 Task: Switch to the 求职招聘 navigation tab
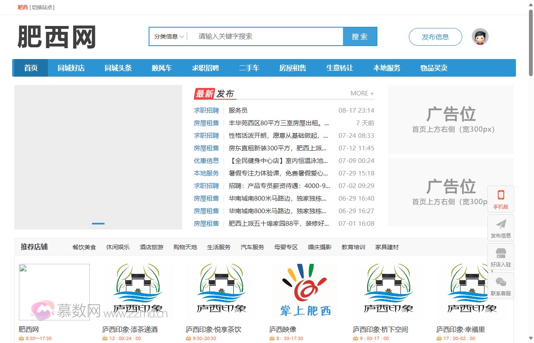(x=205, y=67)
